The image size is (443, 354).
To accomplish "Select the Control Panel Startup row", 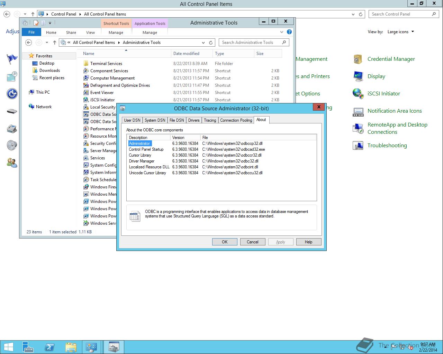I will pyautogui.click(x=221, y=149).
